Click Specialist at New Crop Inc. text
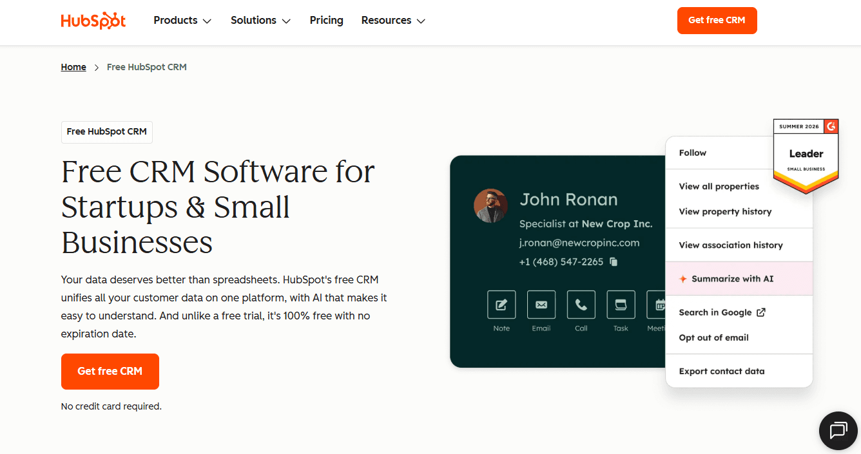The image size is (861, 454). [586, 224]
